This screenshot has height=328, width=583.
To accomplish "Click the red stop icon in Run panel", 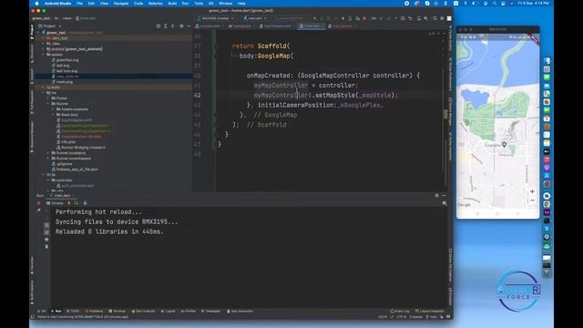I will point(38,203).
